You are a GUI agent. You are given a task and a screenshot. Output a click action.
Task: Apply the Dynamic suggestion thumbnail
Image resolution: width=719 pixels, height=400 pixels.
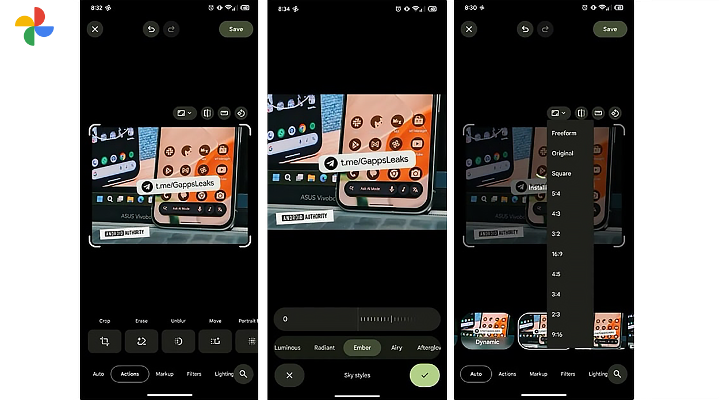tap(487, 331)
